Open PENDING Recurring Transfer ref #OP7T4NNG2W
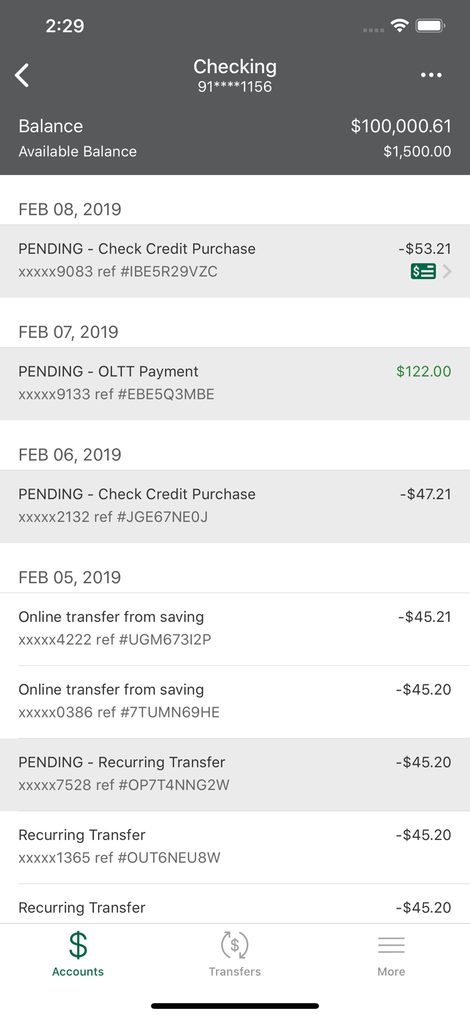This screenshot has width=470, height=1018. (x=235, y=775)
